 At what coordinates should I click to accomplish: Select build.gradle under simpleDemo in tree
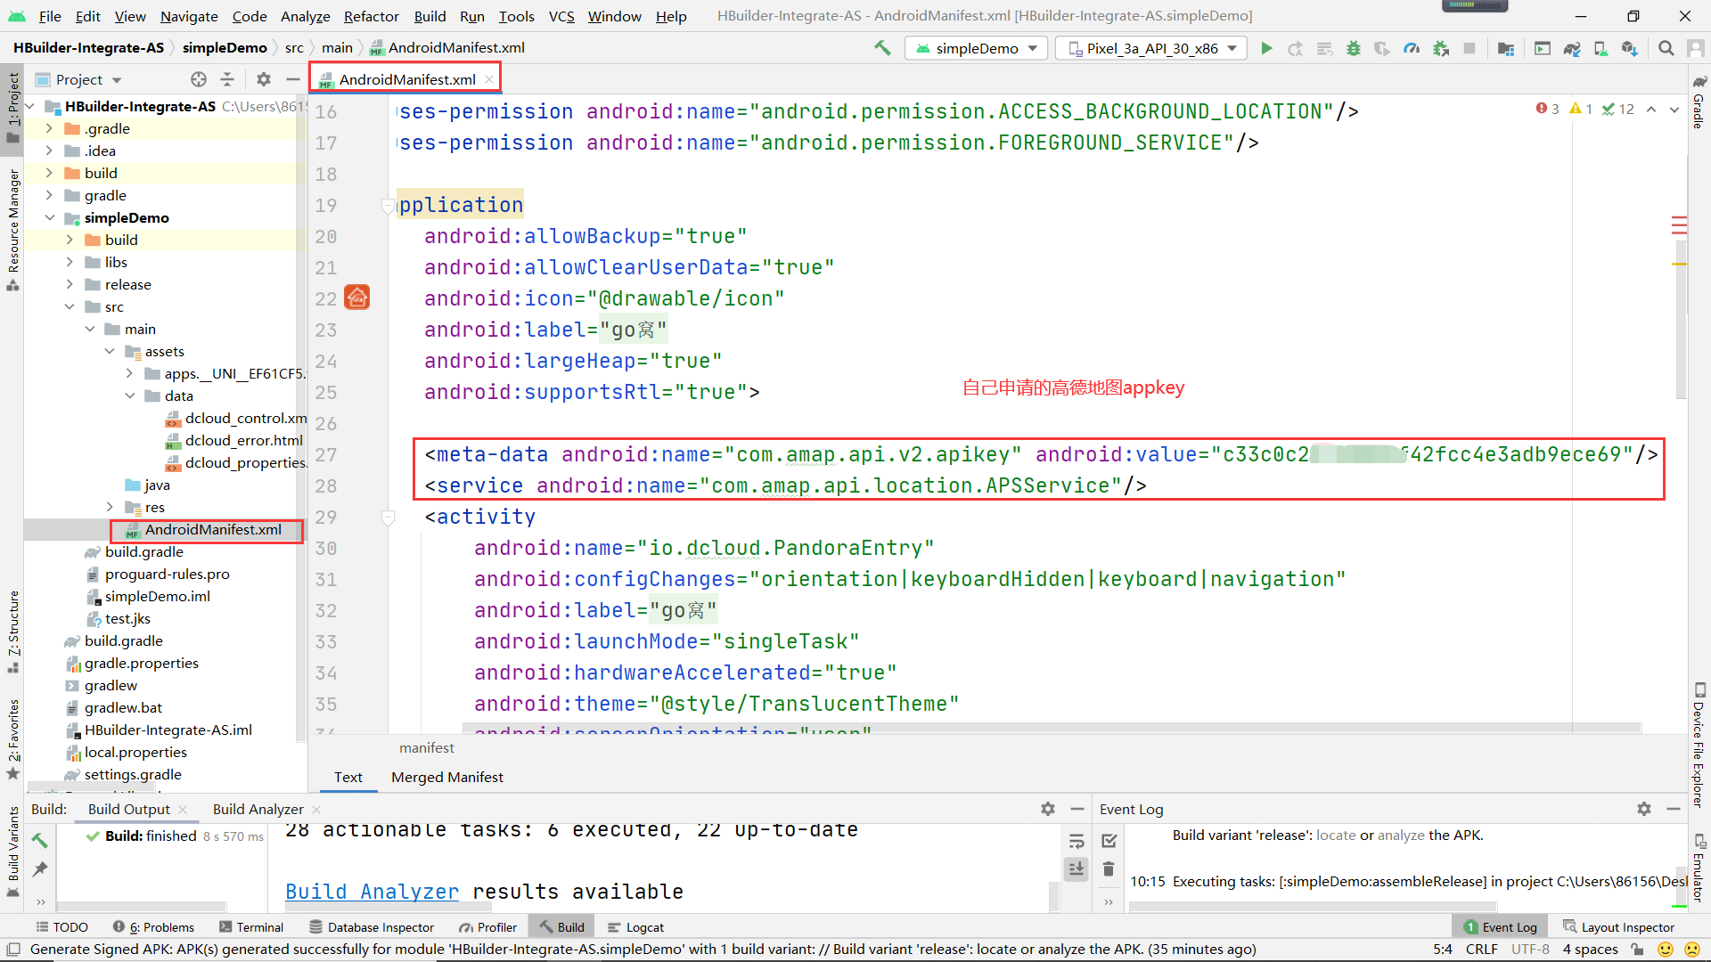(x=143, y=551)
